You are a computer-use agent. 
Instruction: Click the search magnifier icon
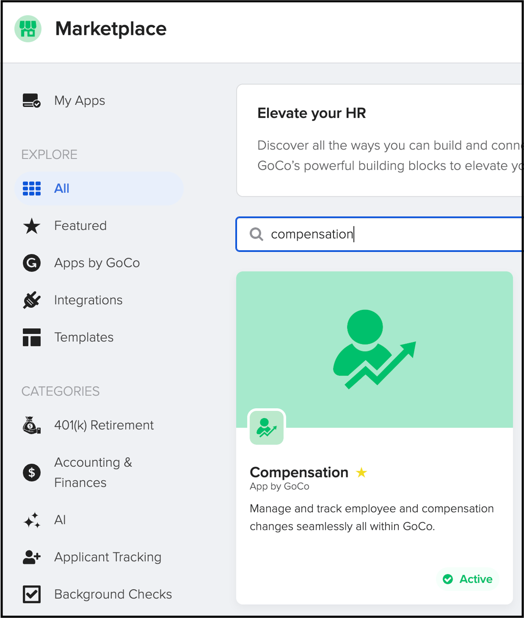pos(256,234)
